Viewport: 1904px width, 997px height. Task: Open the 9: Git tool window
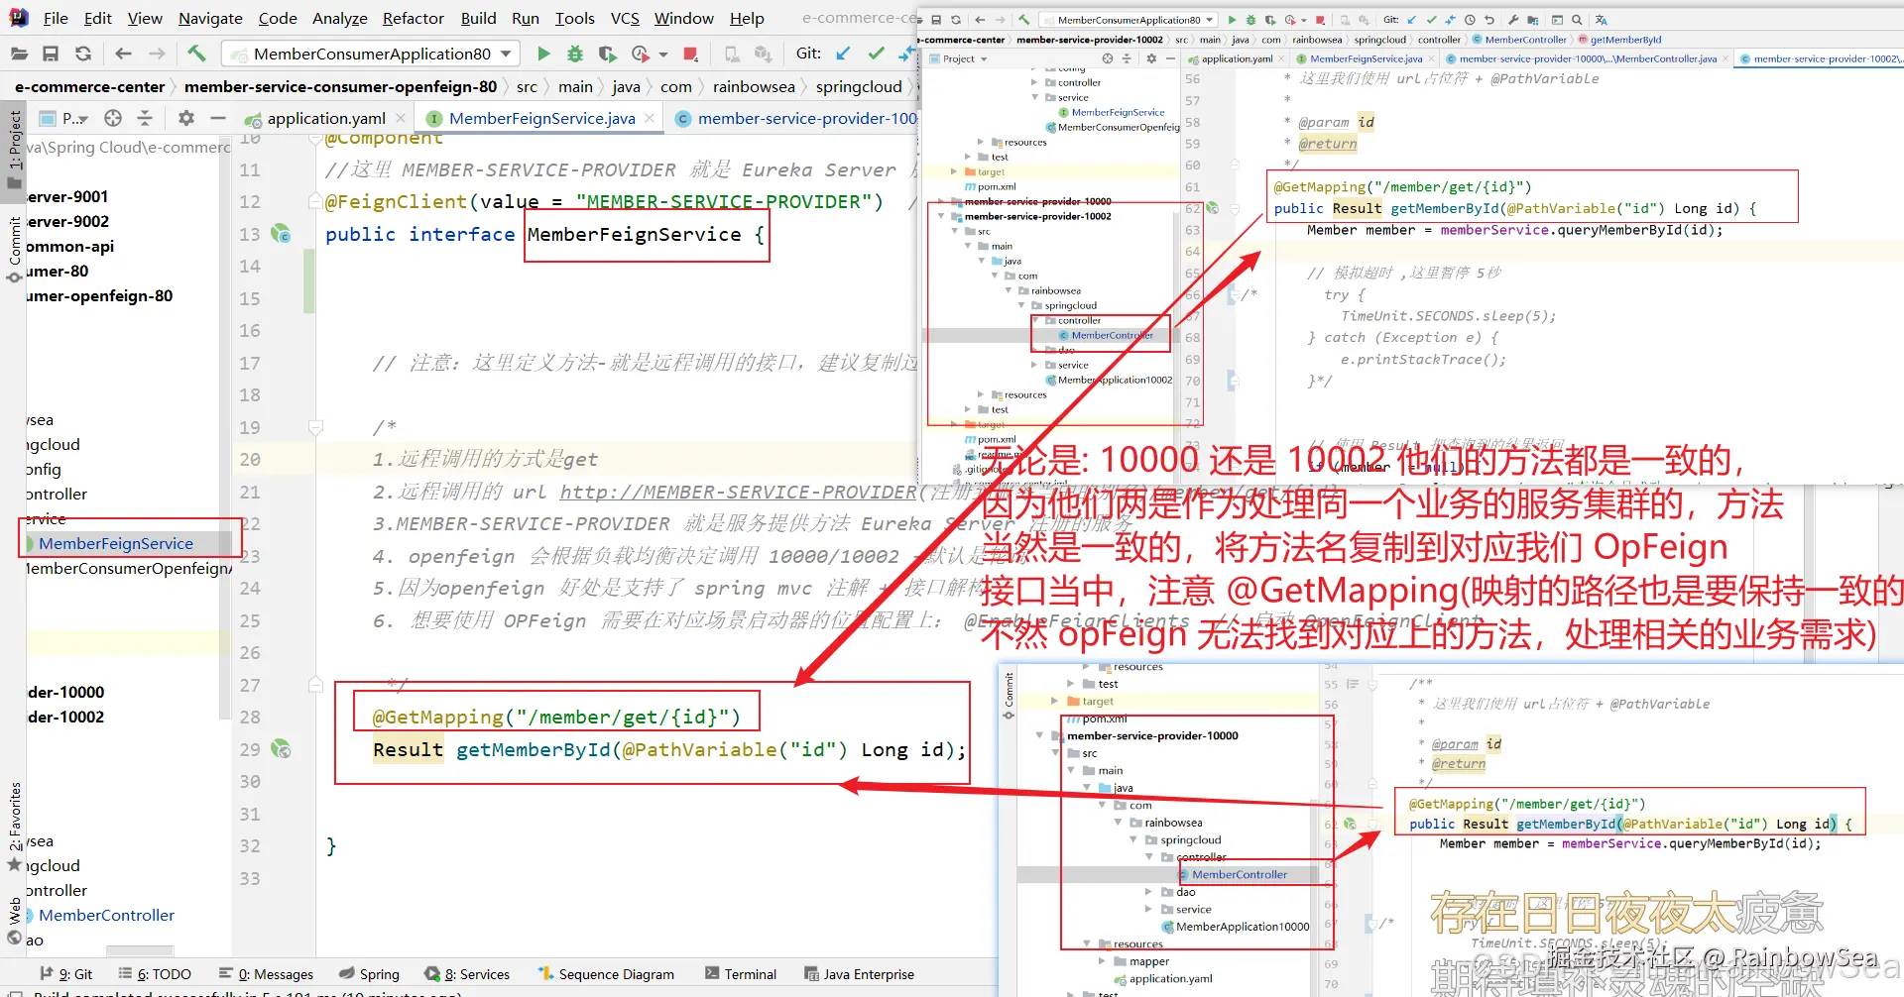(x=65, y=974)
